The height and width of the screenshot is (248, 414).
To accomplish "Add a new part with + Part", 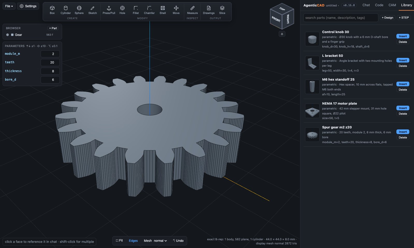I will coord(53,28).
